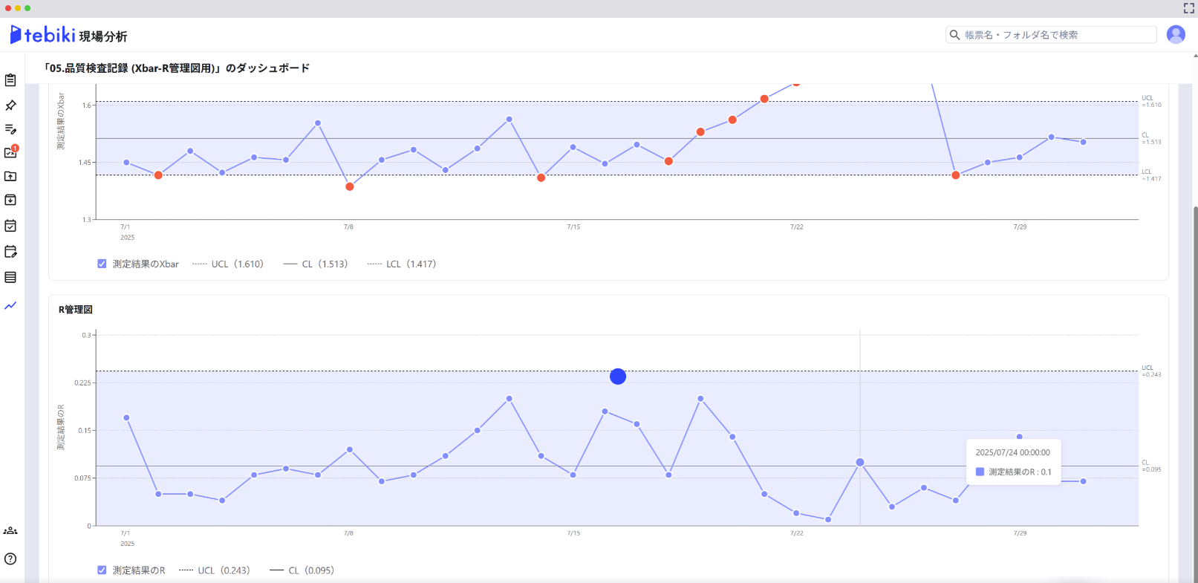This screenshot has width=1198, height=583.
Task: Open the help question mark icon
Action: (10, 559)
